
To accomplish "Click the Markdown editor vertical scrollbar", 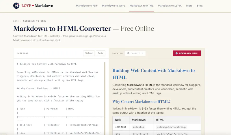I will pyautogui.click(x=105, y=98).
